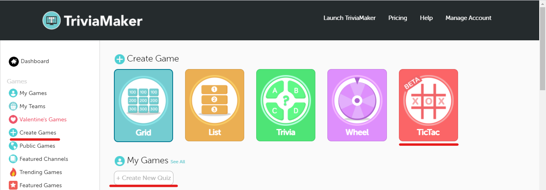Open the Pricing page

[398, 18]
